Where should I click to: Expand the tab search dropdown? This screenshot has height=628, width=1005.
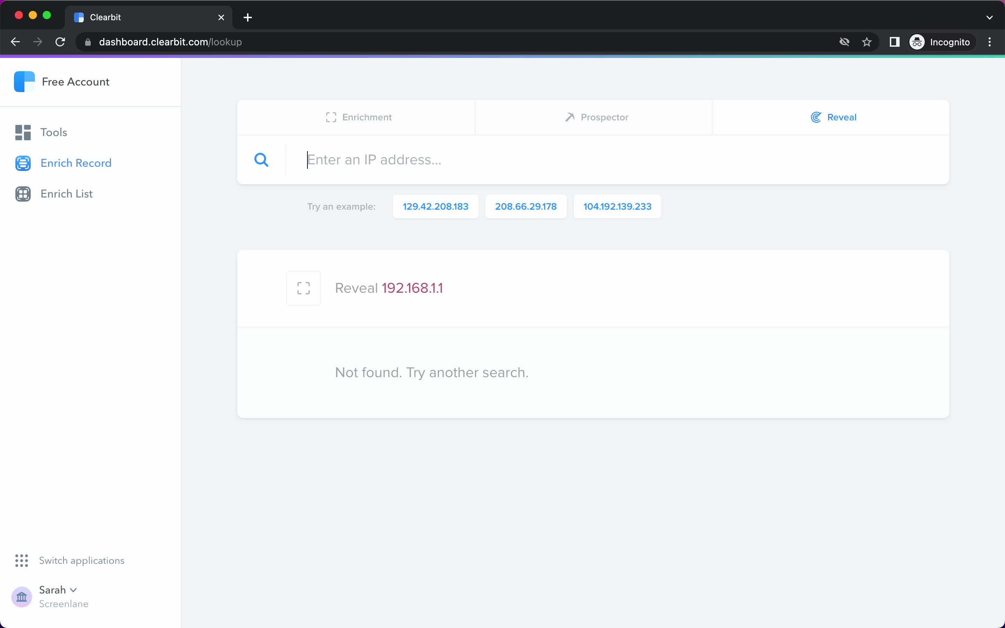(990, 17)
